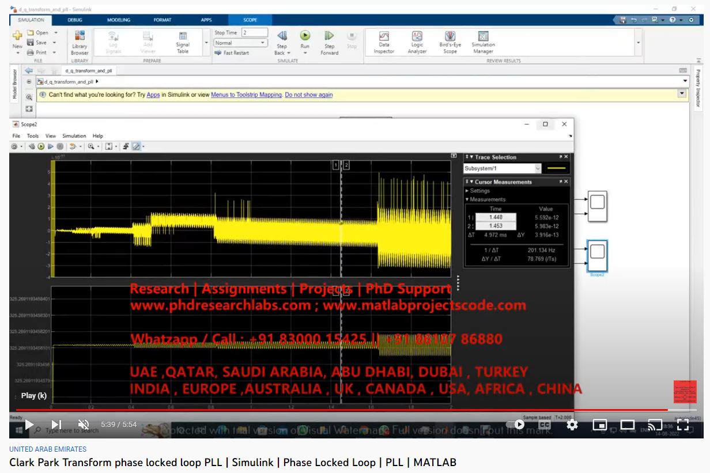Open the Library Browser
710x473 pixels.
[x=80, y=42]
